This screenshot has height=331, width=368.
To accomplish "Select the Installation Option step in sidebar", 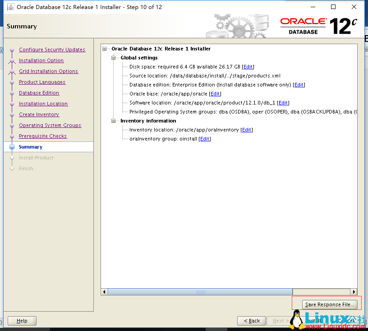I will pos(41,60).
